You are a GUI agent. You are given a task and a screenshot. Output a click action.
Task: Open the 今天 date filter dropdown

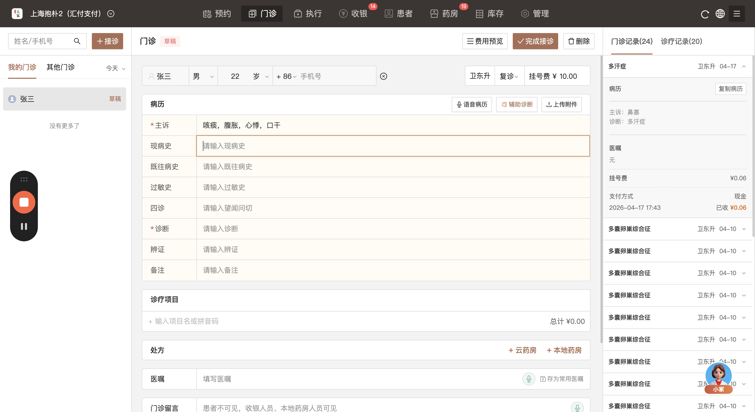tap(116, 68)
